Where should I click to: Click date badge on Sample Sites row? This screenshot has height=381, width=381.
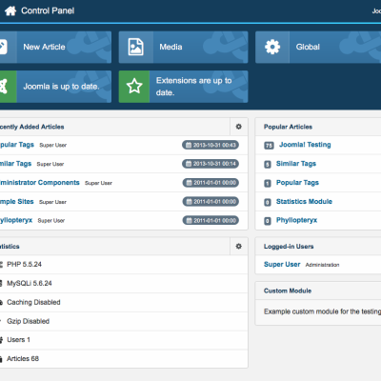(x=211, y=202)
